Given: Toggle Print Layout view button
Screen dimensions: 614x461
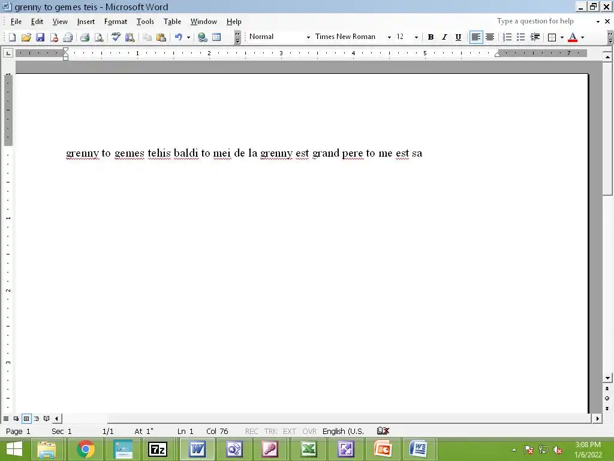Looking at the screenshot, I should (26, 418).
